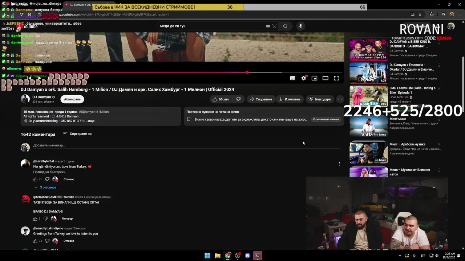Open the options menu for the @cevirlbyferhat comment

tap(340, 164)
